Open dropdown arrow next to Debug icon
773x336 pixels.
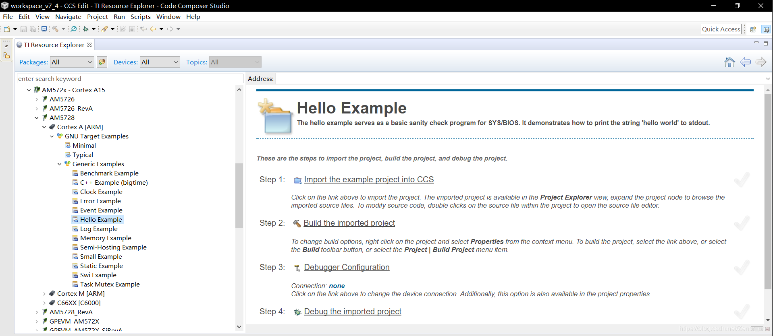(94, 29)
